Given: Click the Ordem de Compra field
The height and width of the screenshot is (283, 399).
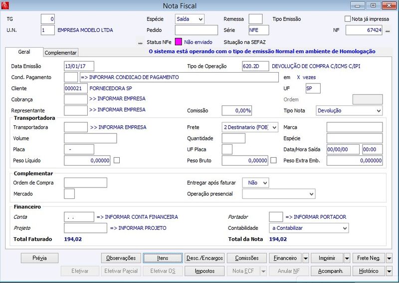Looking at the screenshot, I should pyautogui.click(x=85, y=183).
